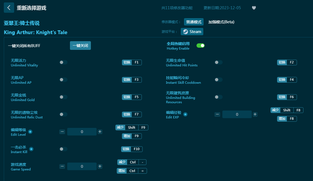Click King Arthur: Knight's Tale title
The width and height of the screenshot is (313, 181).
click(36, 33)
